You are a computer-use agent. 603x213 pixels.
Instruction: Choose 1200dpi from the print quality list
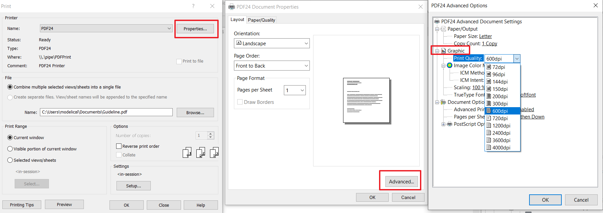502,125
